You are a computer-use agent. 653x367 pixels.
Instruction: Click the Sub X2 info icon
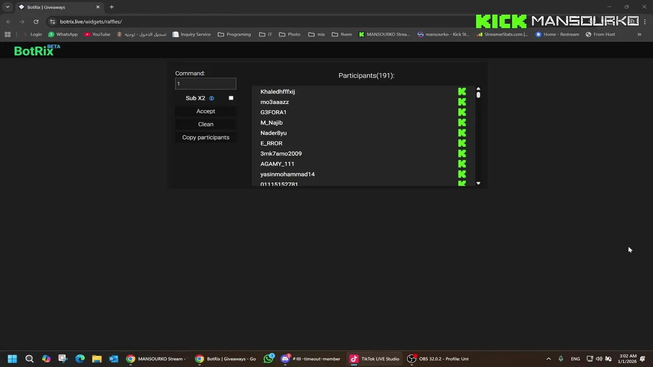pos(212,98)
